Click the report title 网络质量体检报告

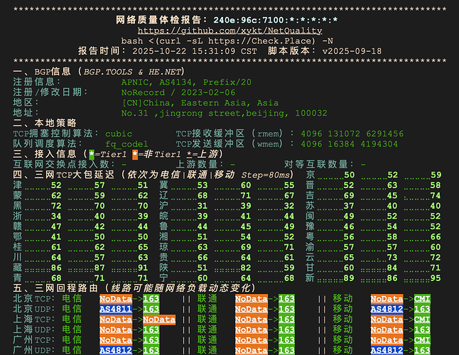[x=158, y=20]
